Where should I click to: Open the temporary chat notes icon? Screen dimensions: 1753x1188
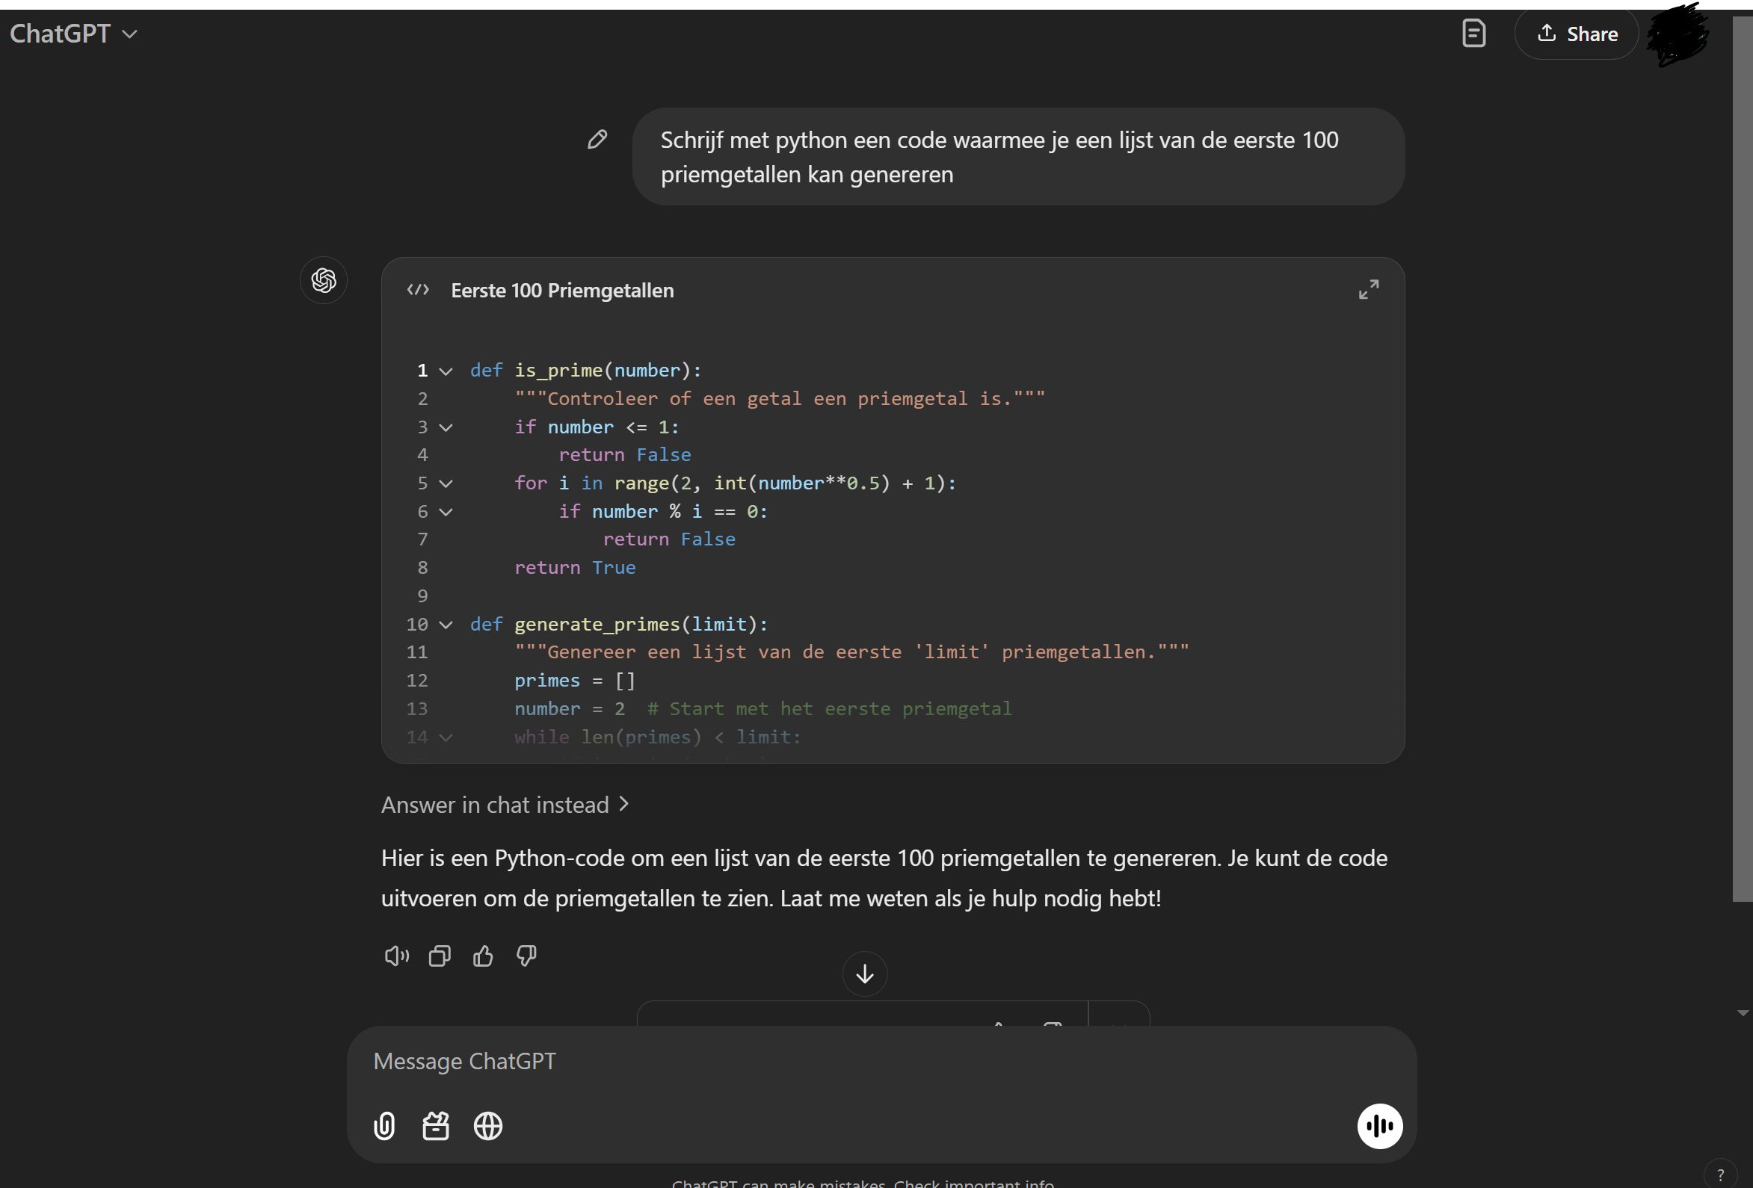[1473, 34]
